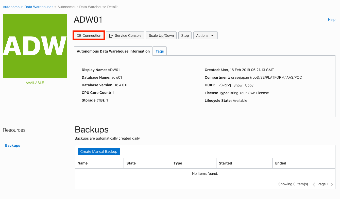Select Autonomous Data Warehouse Information tab

pyautogui.click(x=113, y=51)
